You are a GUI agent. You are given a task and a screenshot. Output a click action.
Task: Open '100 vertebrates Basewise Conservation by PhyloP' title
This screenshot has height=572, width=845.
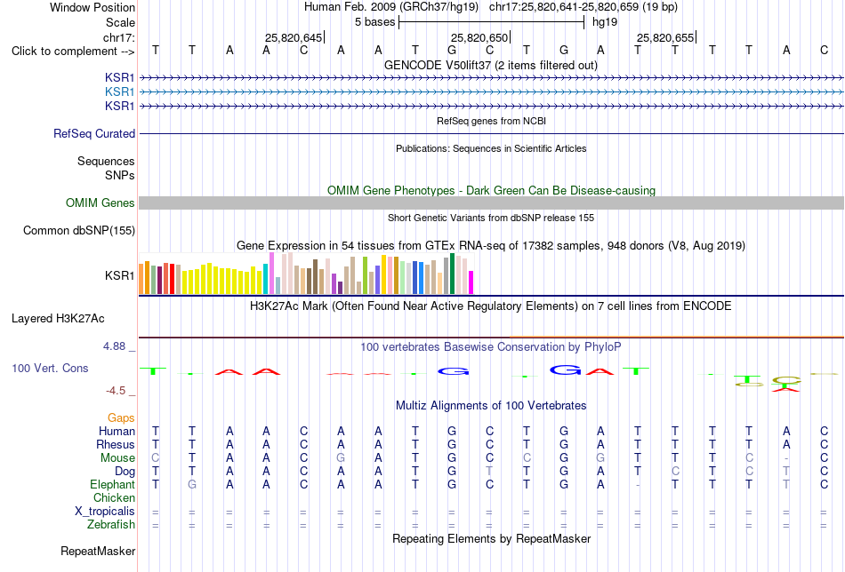tap(491, 347)
